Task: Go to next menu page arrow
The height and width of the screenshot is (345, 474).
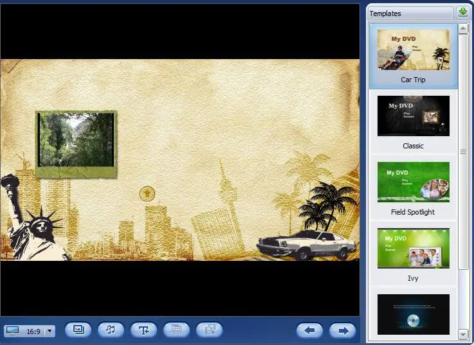Action: [343, 330]
